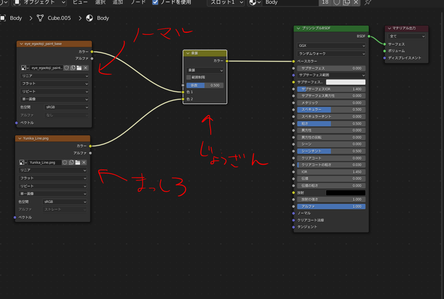The height and width of the screenshot is (299, 444).
Task: Collapse the プリンシプルBSDF node
Action: tap(298, 28)
